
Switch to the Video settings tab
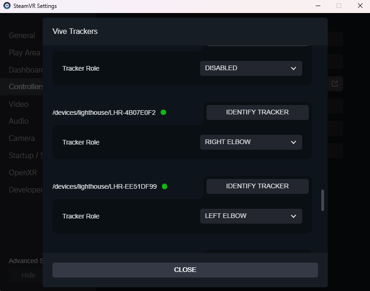pyautogui.click(x=19, y=104)
